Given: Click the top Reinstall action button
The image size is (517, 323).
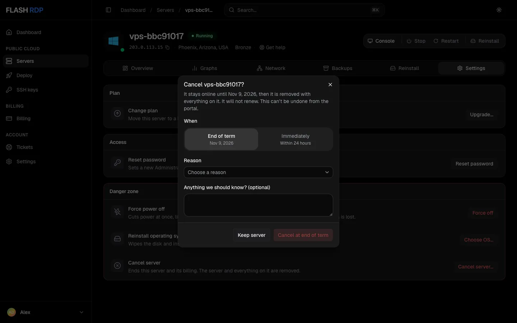Looking at the screenshot, I should [x=485, y=41].
